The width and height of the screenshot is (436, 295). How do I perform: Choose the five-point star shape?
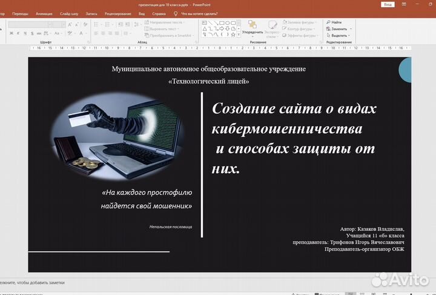pos(233,34)
